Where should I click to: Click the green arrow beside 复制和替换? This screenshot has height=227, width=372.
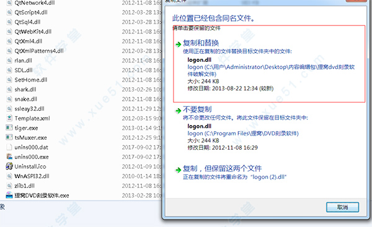pyautogui.click(x=178, y=45)
